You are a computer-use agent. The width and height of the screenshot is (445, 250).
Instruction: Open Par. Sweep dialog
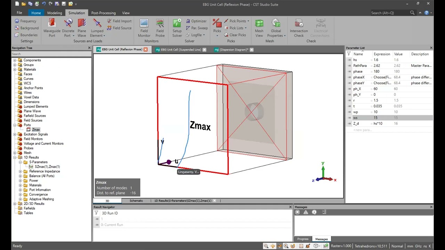point(197,28)
